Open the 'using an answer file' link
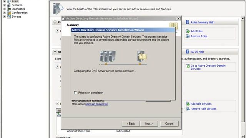This screenshot has width=246, height=138. [x=96, y=104]
